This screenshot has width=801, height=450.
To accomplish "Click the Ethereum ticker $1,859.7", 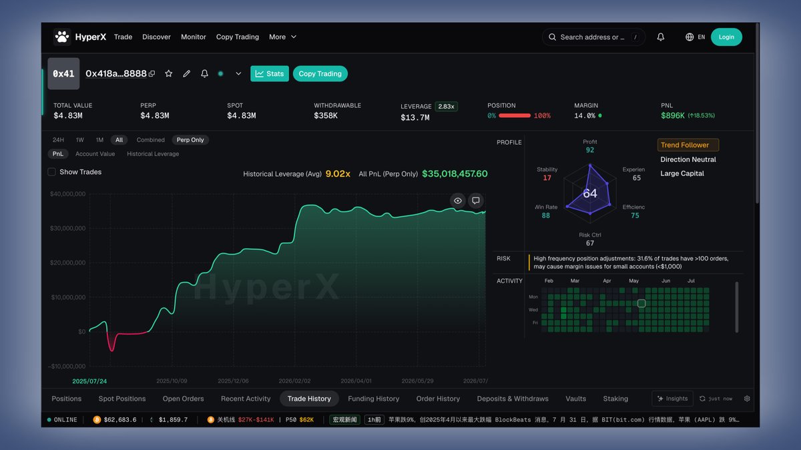I will tap(170, 420).
